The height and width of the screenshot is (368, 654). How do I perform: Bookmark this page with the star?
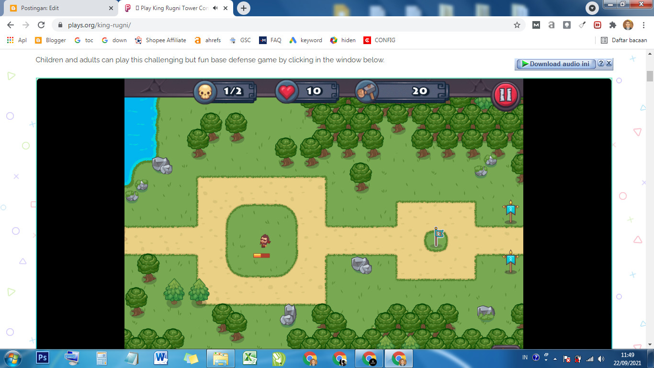517,25
